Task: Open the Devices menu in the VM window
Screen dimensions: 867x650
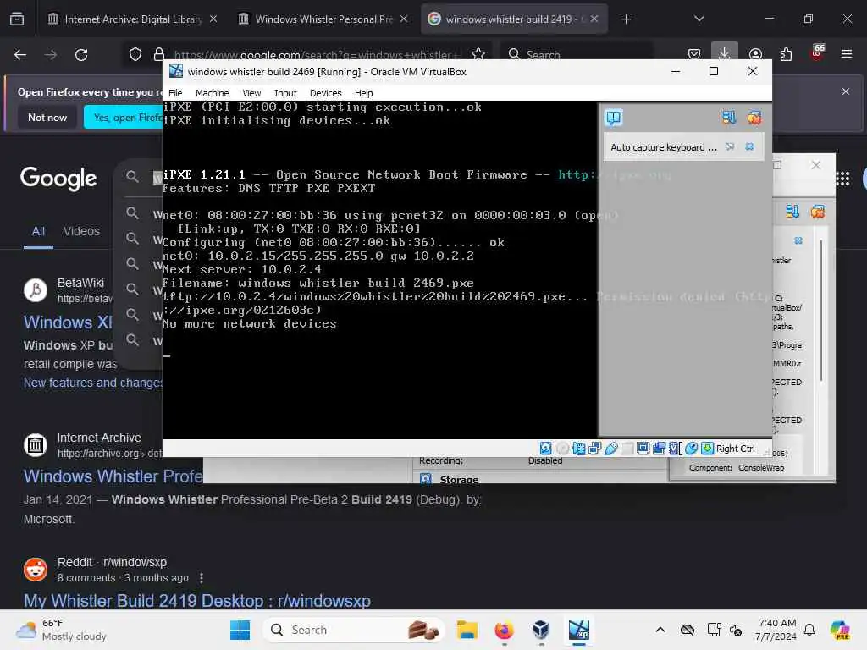Action: coord(325,93)
